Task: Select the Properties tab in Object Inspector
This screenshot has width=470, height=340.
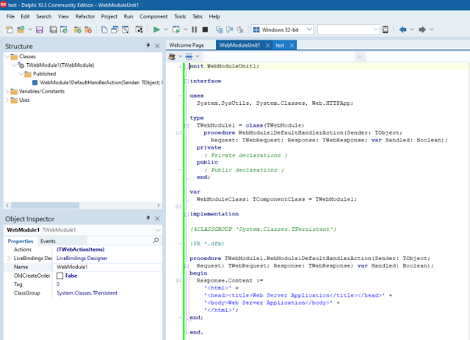Action: point(21,241)
